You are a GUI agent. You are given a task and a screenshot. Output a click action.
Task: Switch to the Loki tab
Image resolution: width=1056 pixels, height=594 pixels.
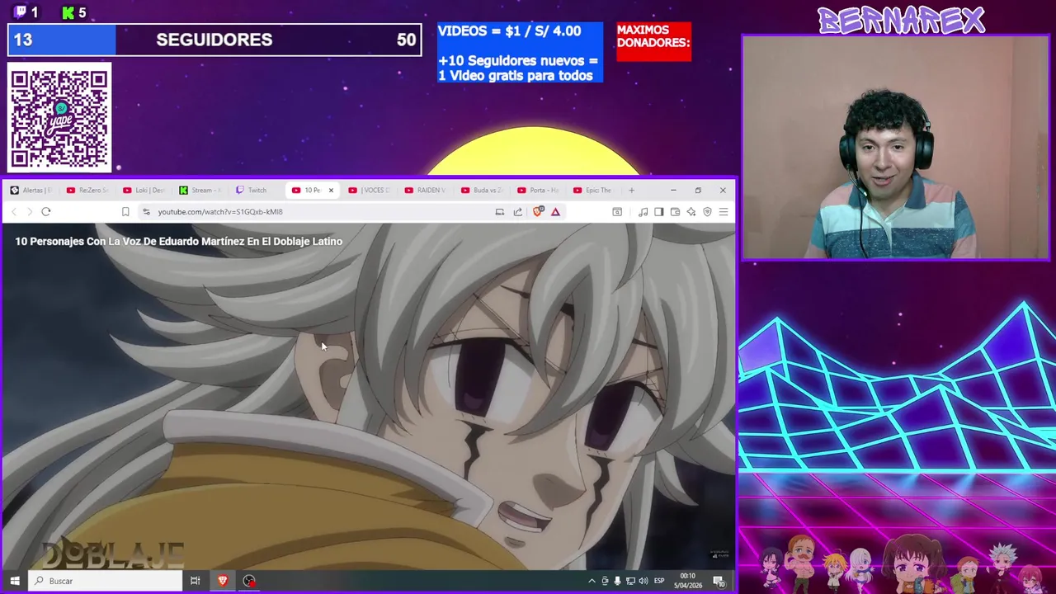pos(144,191)
